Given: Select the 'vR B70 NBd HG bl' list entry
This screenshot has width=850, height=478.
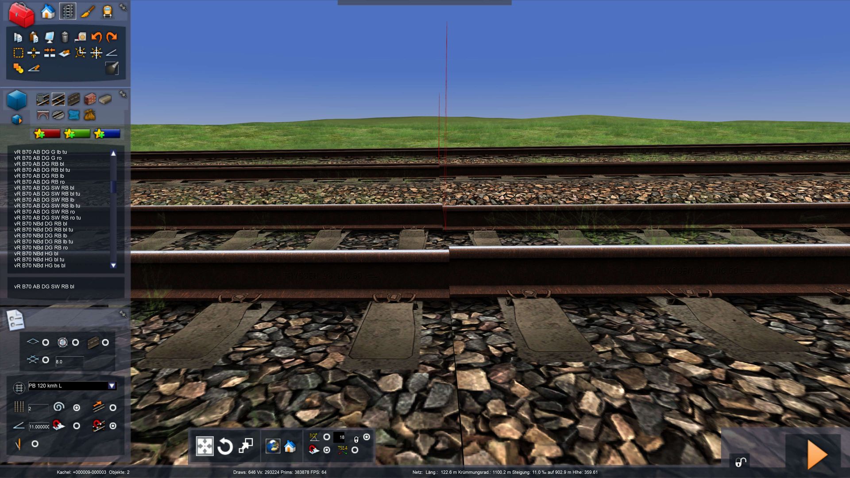Looking at the screenshot, I should point(36,254).
